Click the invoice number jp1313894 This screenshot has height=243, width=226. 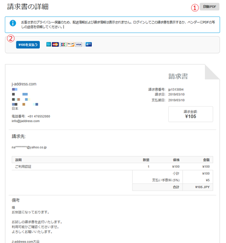[x=176, y=90]
